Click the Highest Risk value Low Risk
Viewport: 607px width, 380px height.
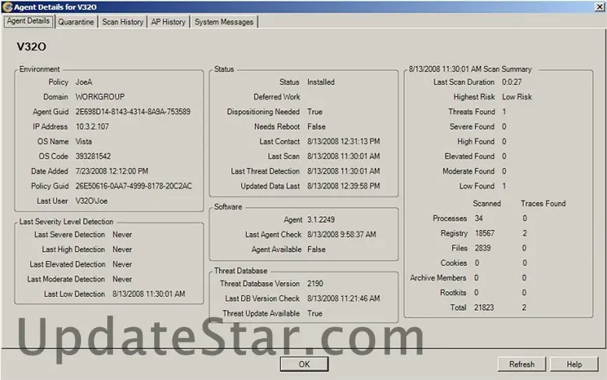point(517,96)
